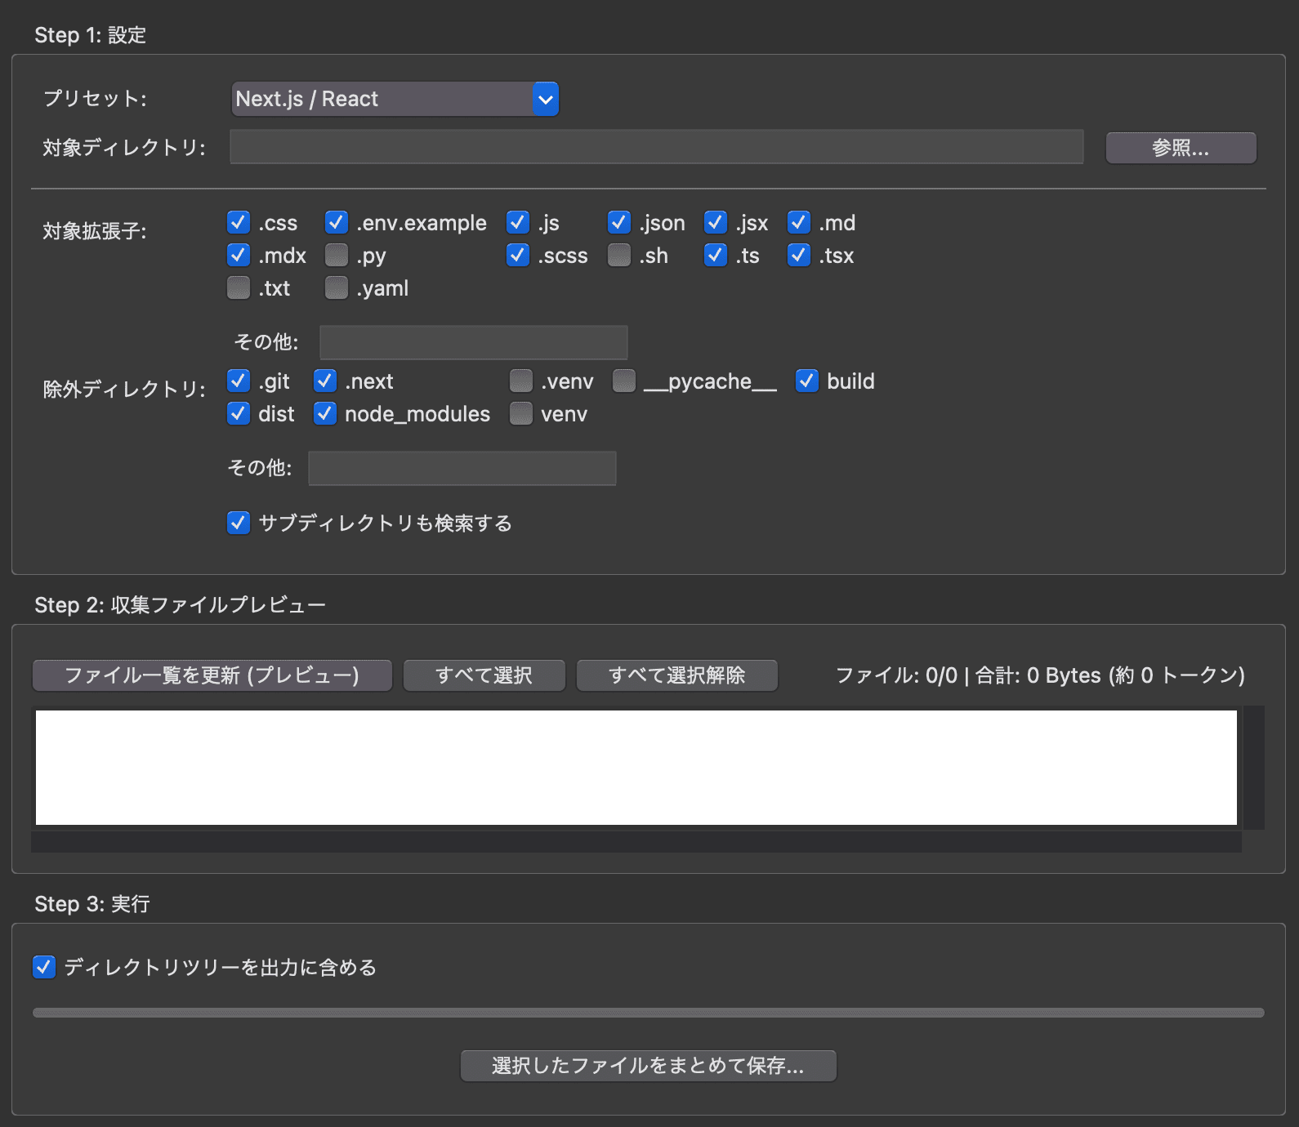Toggle the .md extension checkbox

[798, 222]
